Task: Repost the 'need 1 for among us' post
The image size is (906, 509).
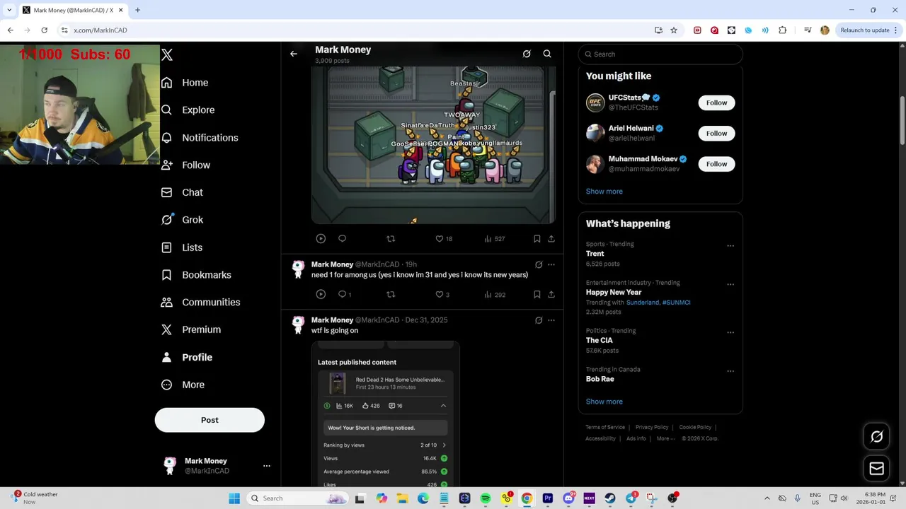Action: tap(391, 294)
